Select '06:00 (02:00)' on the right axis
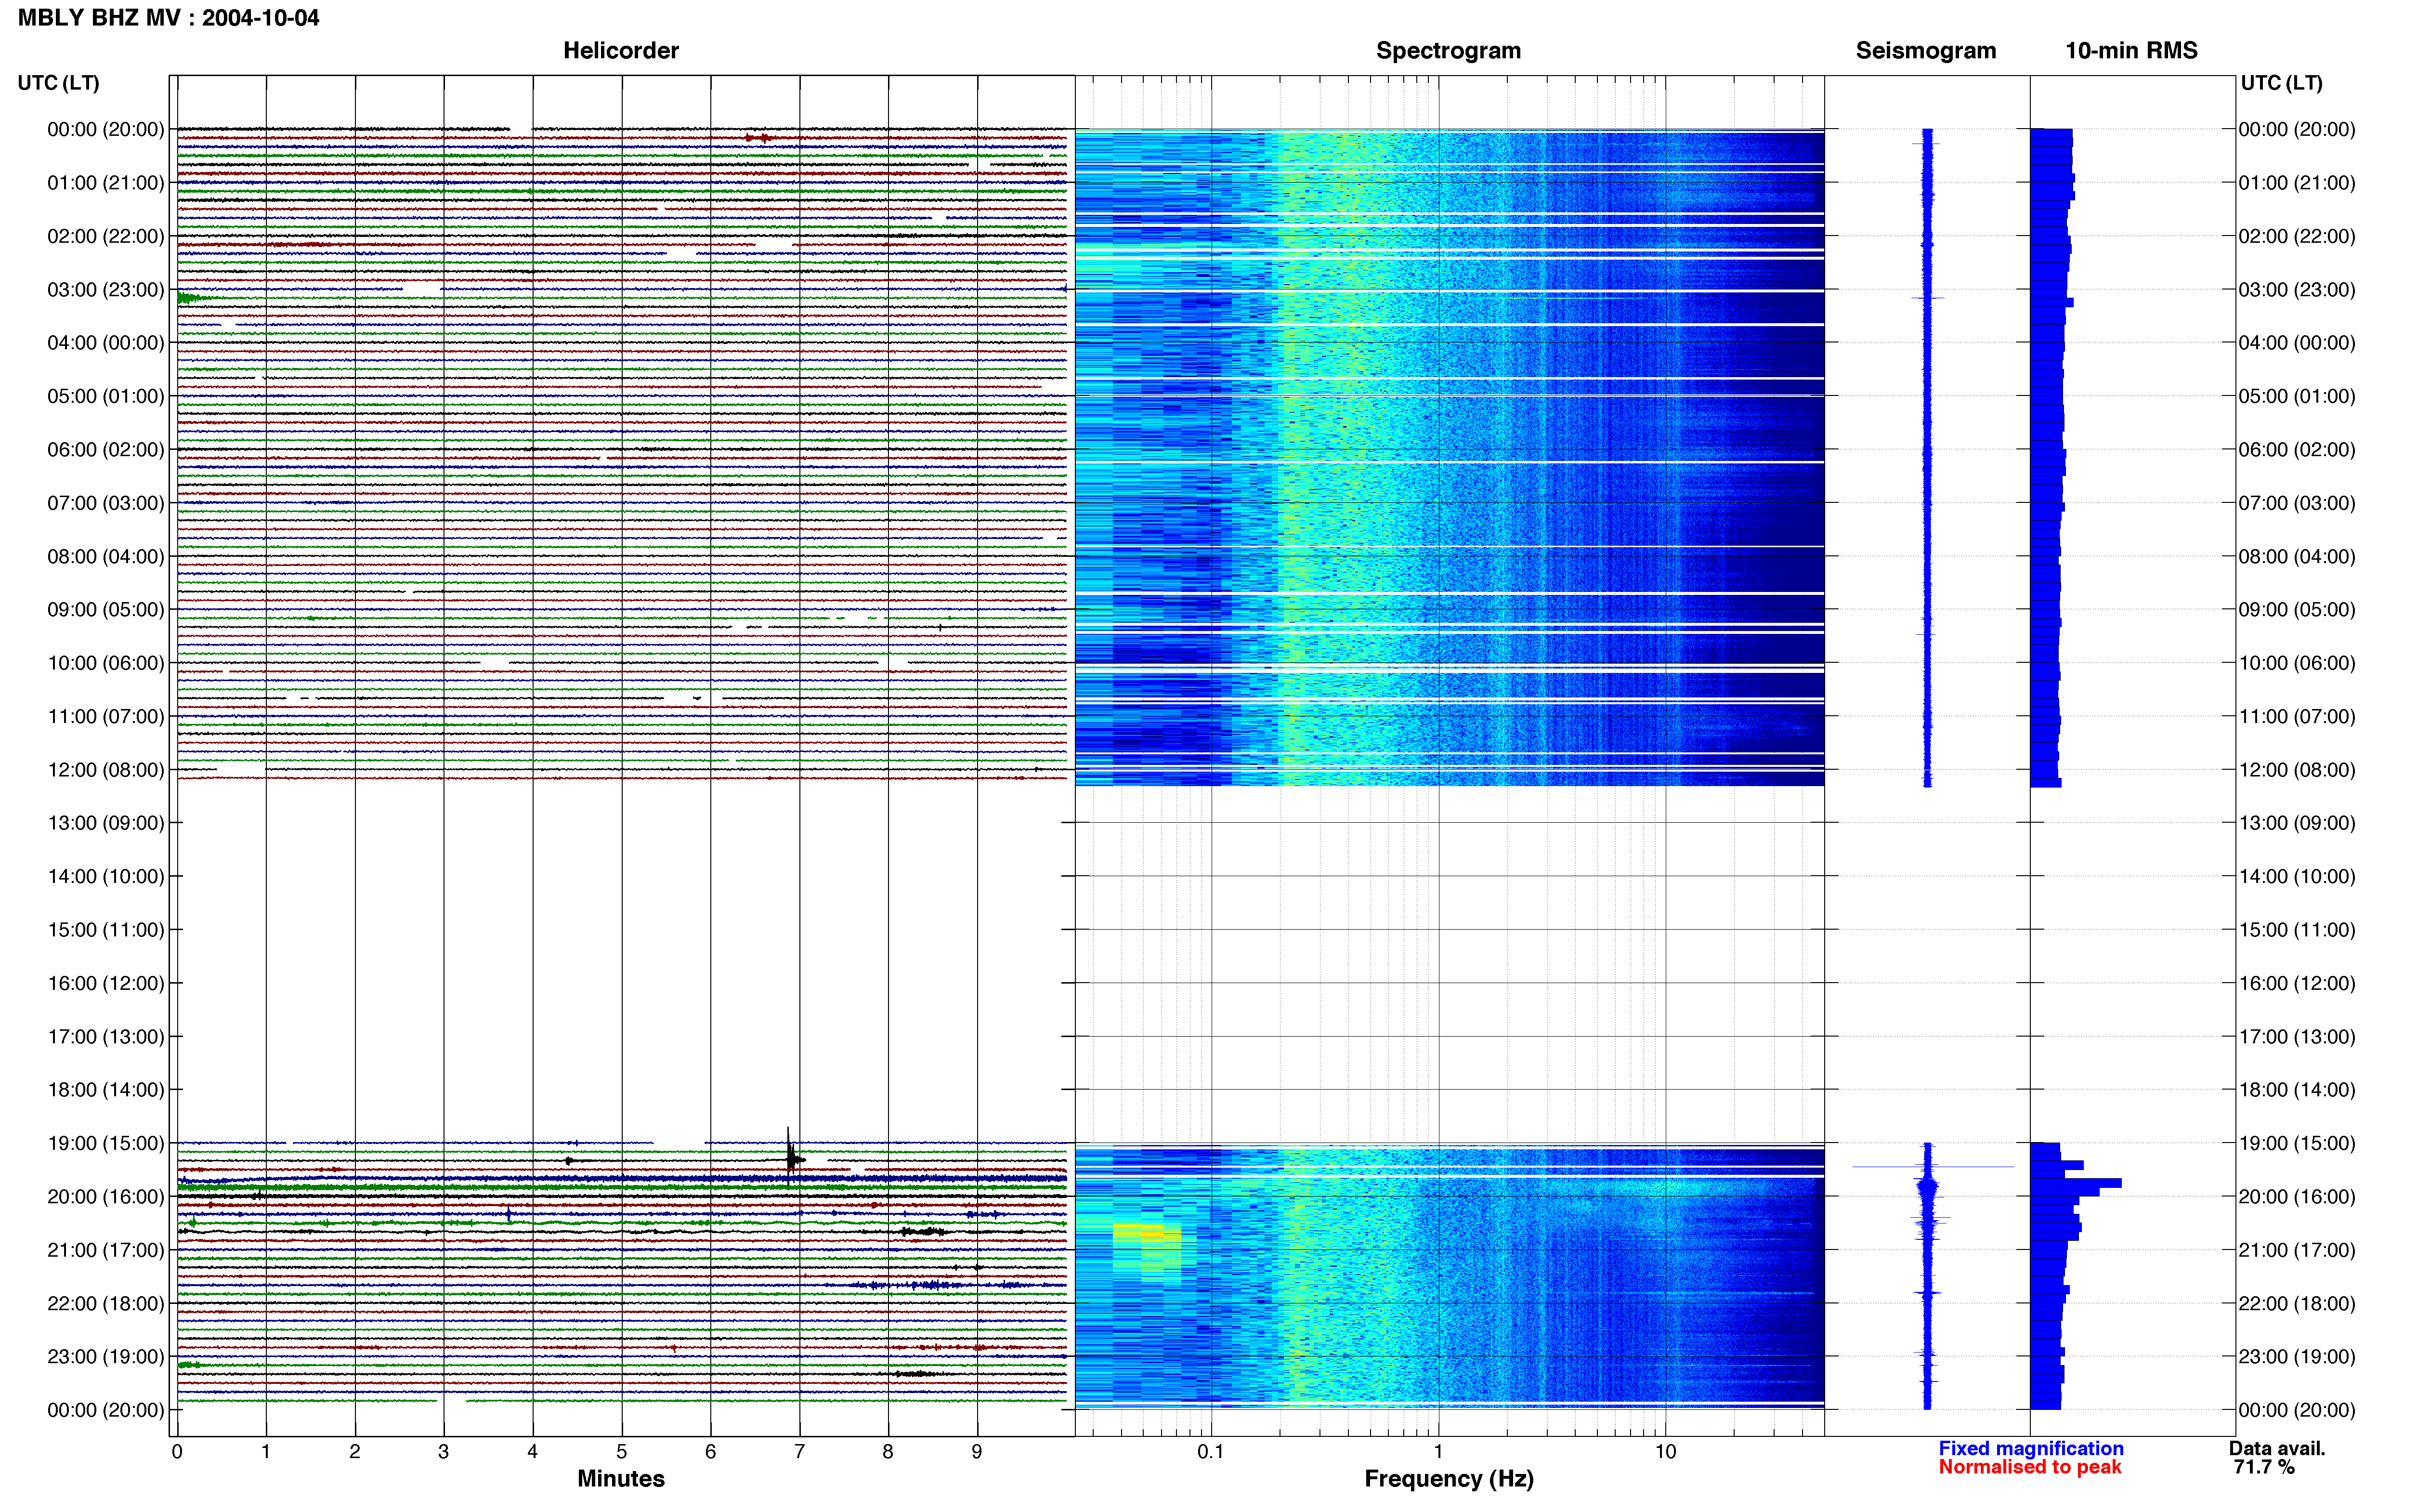The width and height of the screenshot is (2417, 1512). coord(2297,450)
